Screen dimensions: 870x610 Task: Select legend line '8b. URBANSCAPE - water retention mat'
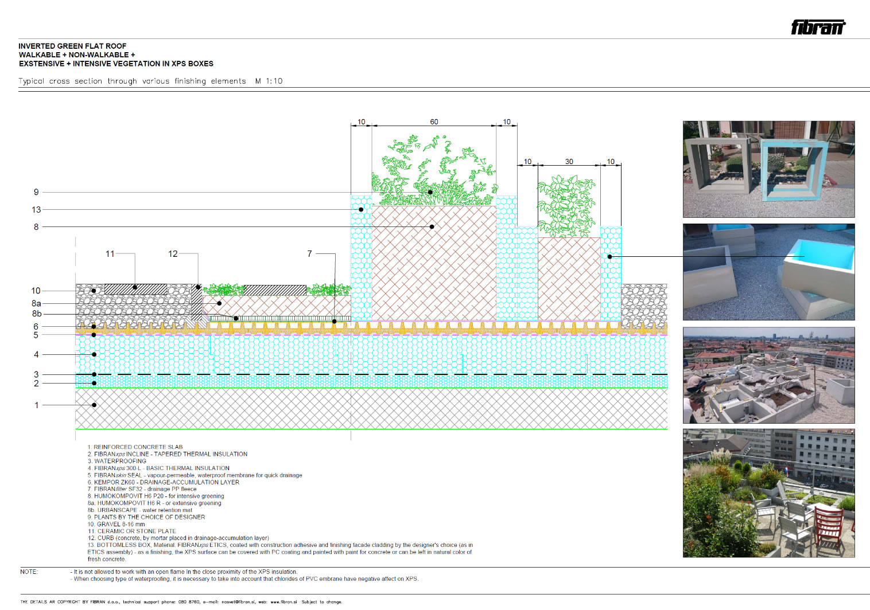coord(140,510)
